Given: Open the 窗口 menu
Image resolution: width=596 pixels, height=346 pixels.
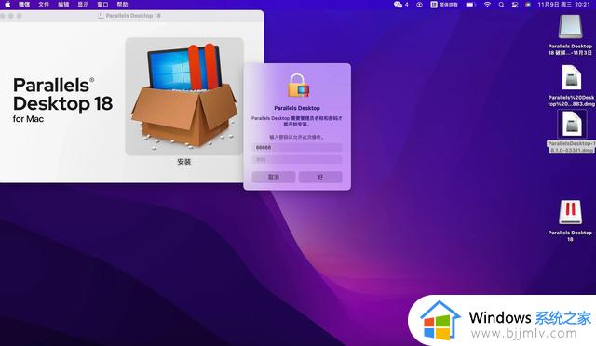Looking at the screenshot, I should (x=102, y=5).
